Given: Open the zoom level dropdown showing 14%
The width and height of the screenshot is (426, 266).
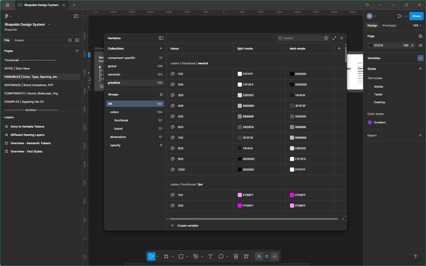Looking at the screenshot, I should point(417,25).
